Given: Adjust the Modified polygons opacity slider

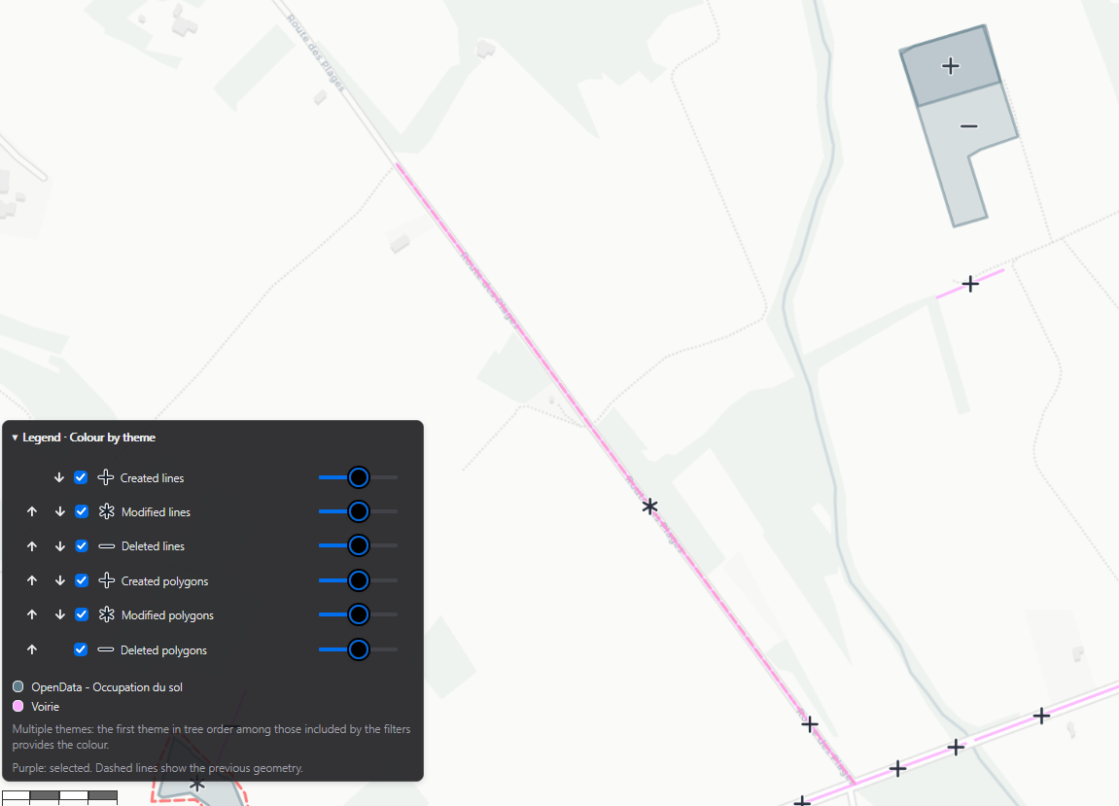Looking at the screenshot, I should click(x=358, y=613).
